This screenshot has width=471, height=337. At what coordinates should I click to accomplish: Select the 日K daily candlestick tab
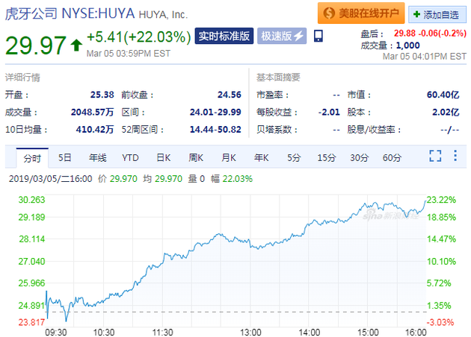[164, 157]
